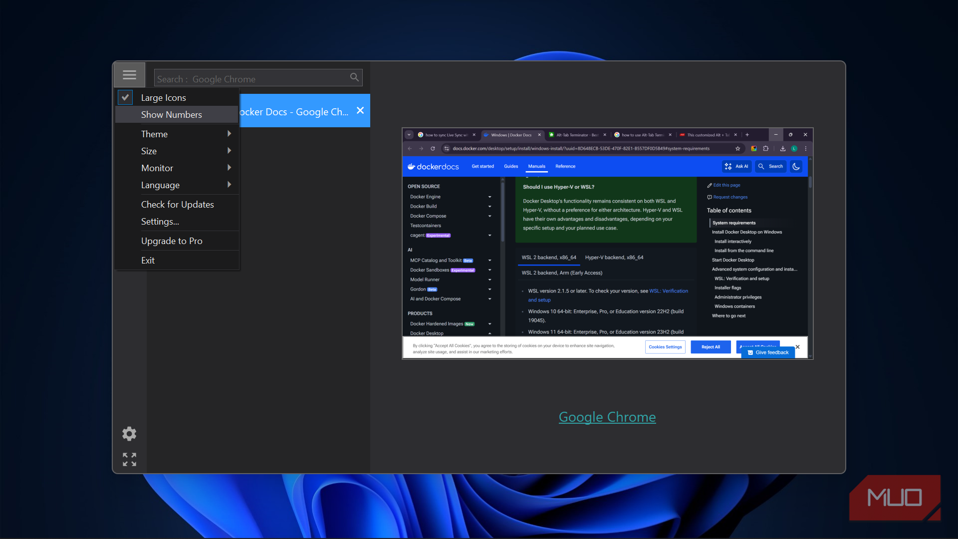
Task: Click the search magnifier icon
Action: [354, 77]
